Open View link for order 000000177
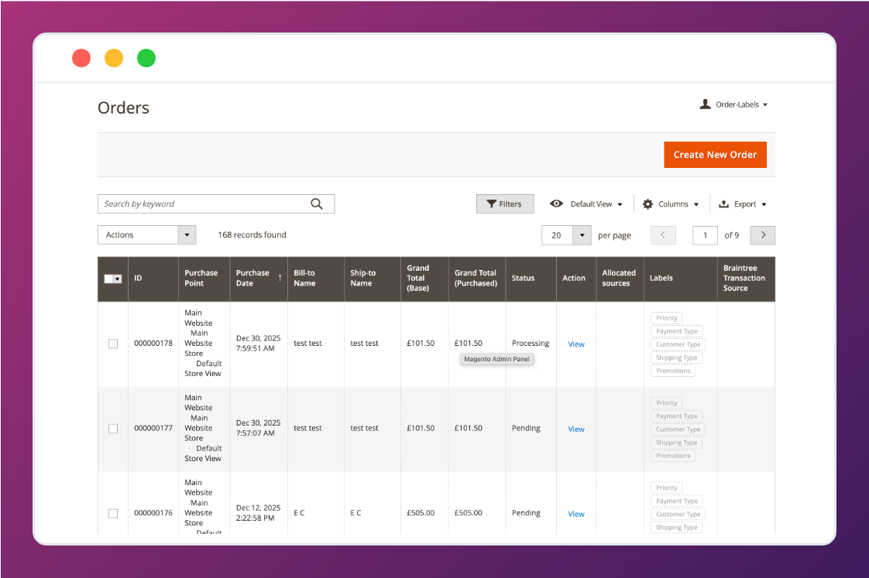Viewport: 869px width, 578px height. coord(575,429)
